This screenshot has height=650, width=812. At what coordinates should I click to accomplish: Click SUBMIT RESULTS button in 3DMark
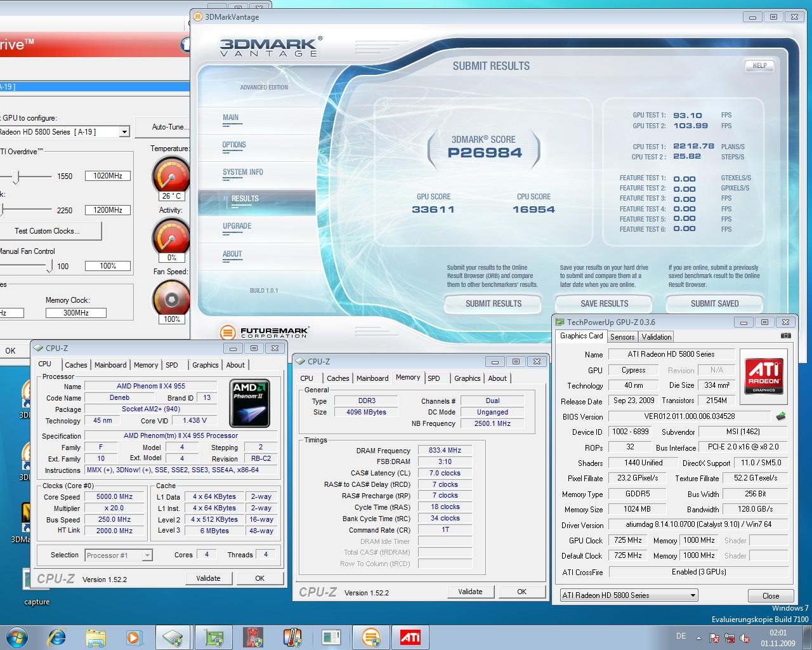click(494, 303)
